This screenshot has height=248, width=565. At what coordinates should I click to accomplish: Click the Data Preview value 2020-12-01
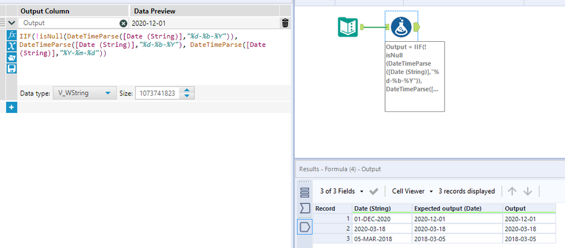[148, 23]
